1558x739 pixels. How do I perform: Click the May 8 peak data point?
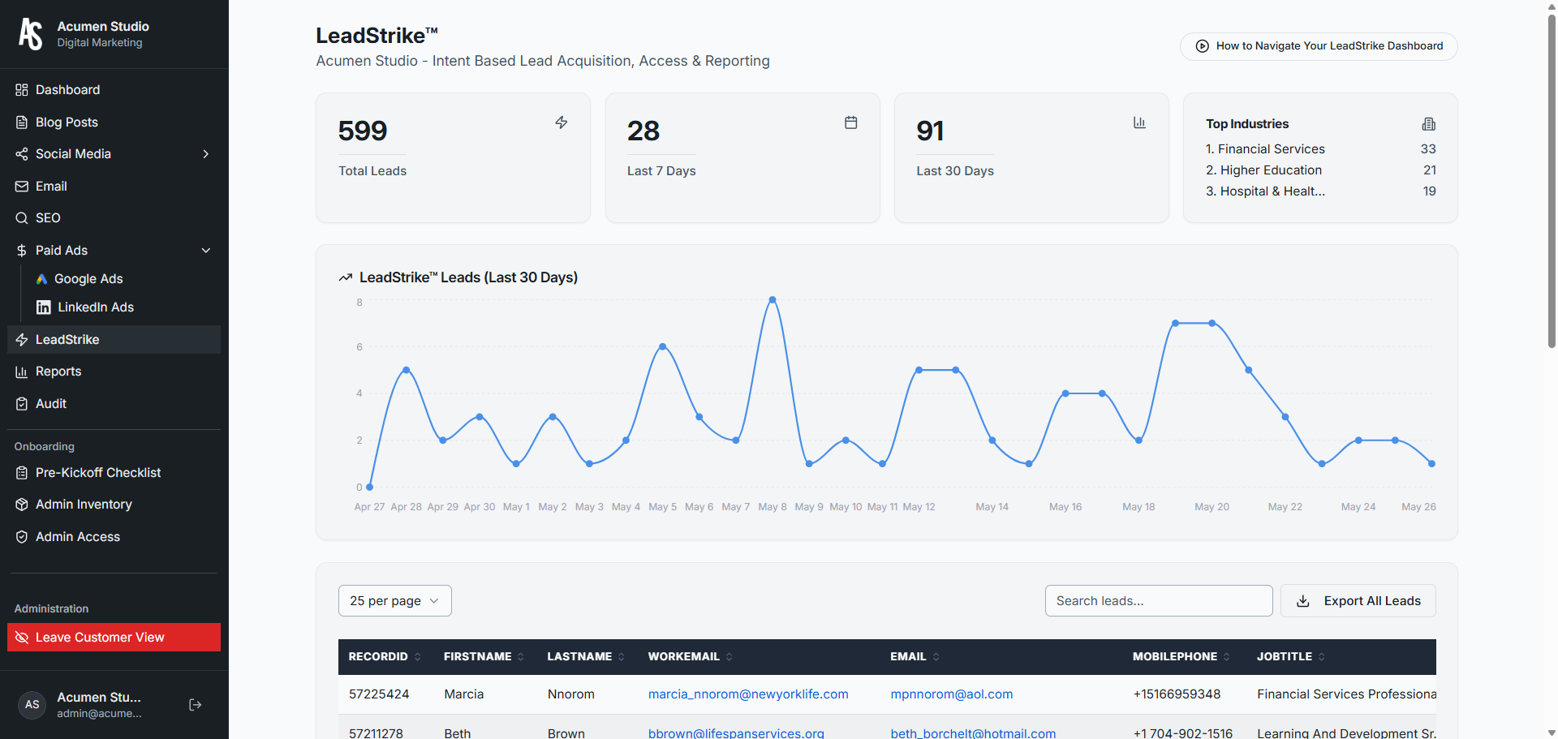click(x=773, y=300)
